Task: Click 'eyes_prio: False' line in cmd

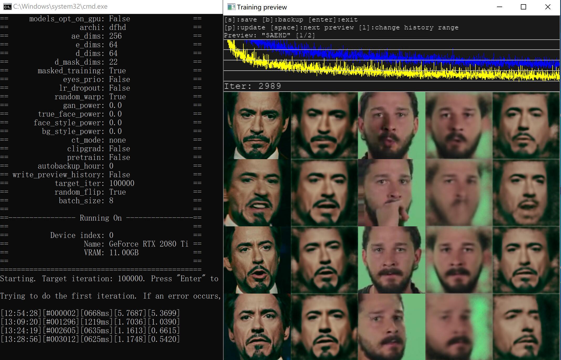Action: pyautogui.click(x=96, y=79)
